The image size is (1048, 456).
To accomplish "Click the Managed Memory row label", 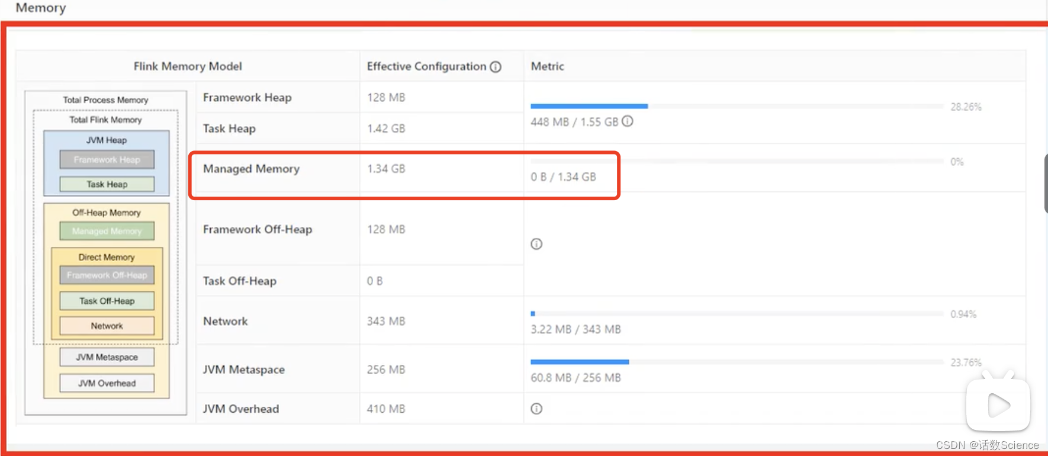I will (x=252, y=169).
